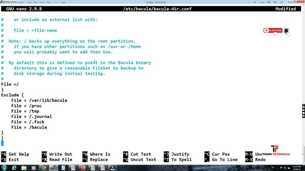The height and width of the screenshot is (171, 305).
Task: Click the 'File = /var/lib/bacula' line
Action: tap(39, 100)
